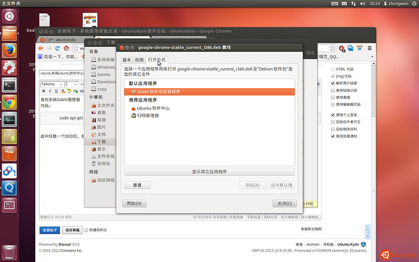Uncheck 接收回复通知 checkbox
The height and width of the screenshot is (262, 419).
(333, 136)
